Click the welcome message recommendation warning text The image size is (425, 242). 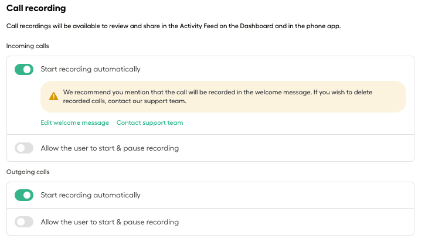(x=217, y=97)
